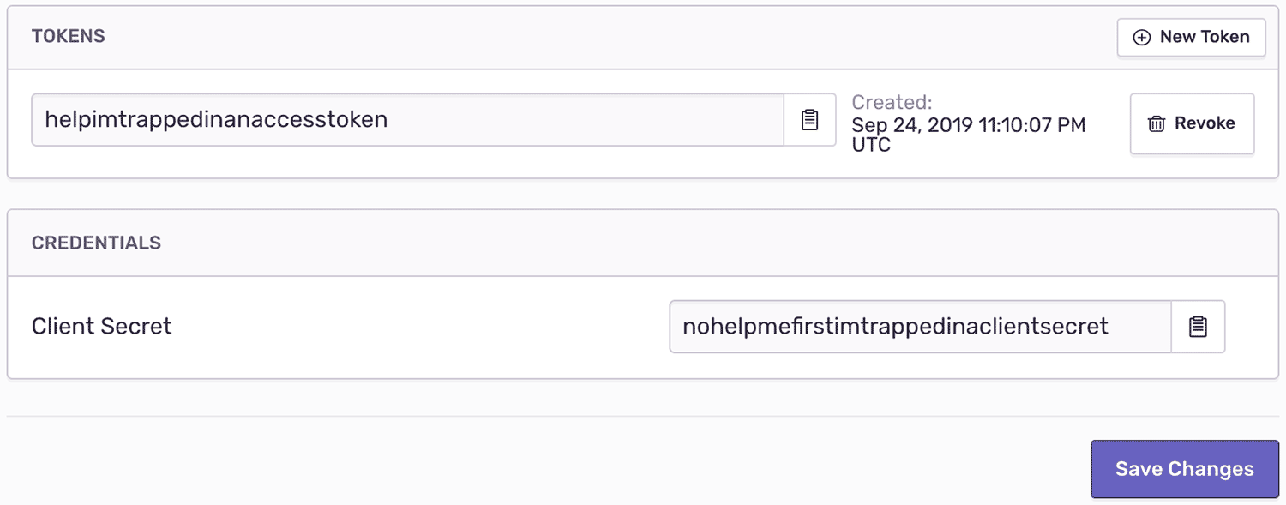Click the Sep 24, 2019 timestamp
Image resolution: width=1286 pixels, height=505 pixels.
(969, 125)
